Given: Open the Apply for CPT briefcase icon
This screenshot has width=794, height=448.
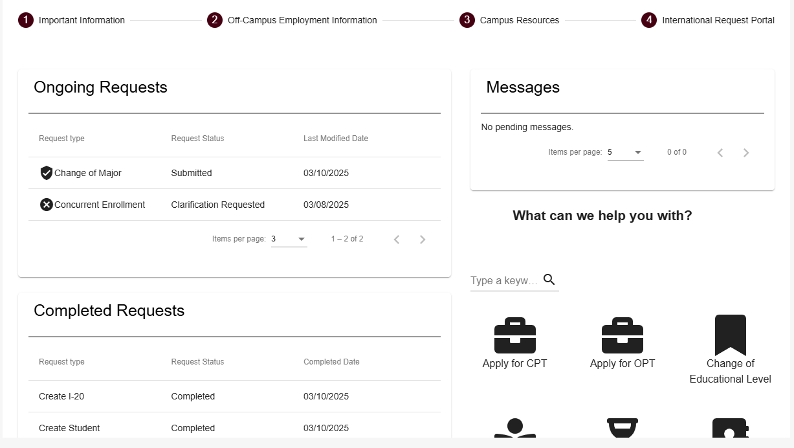Looking at the screenshot, I should click(514, 335).
